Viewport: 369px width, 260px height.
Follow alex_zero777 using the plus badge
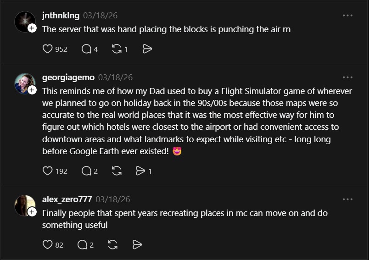(32, 212)
